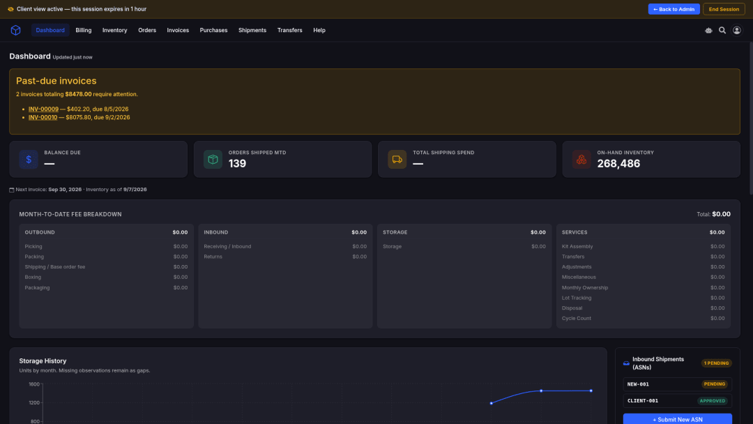Image resolution: width=753 pixels, height=424 pixels.
Task: Click the last data point on Storage History chart
Action: [x=591, y=391]
